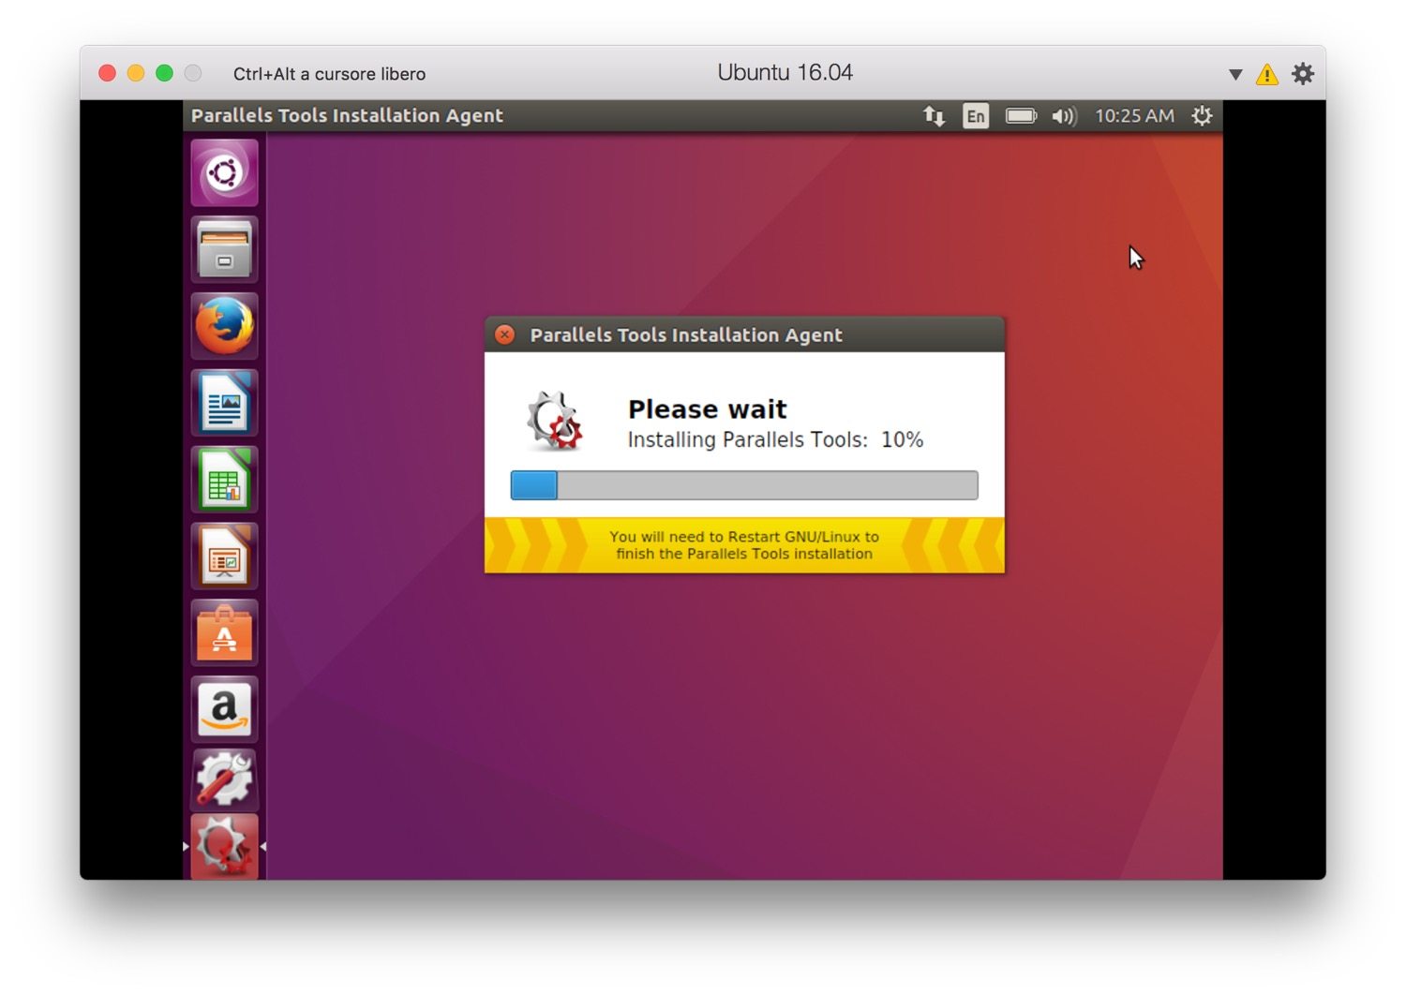The height and width of the screenshot is (994, 1406).
Task: Click 'Ctrl+Alt a cursore libero' hint text
Action: click(x=329, y=74)
